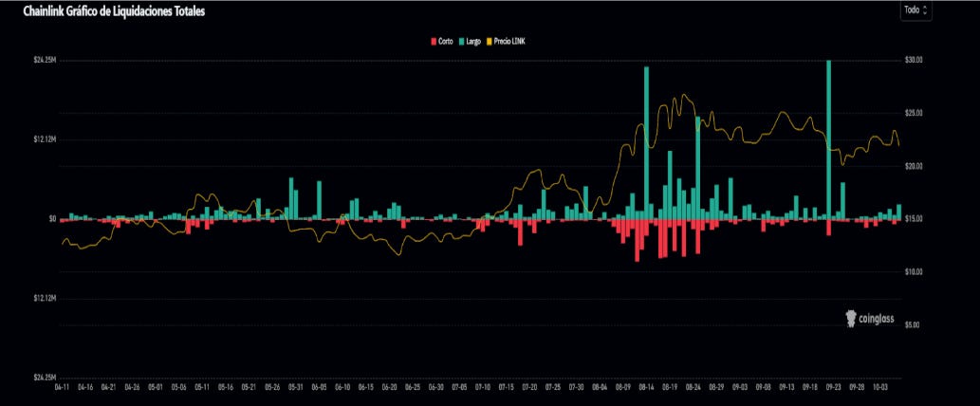980x406 pixels.
Task: Select the 04-11 date label
Action: pos(62,387)
